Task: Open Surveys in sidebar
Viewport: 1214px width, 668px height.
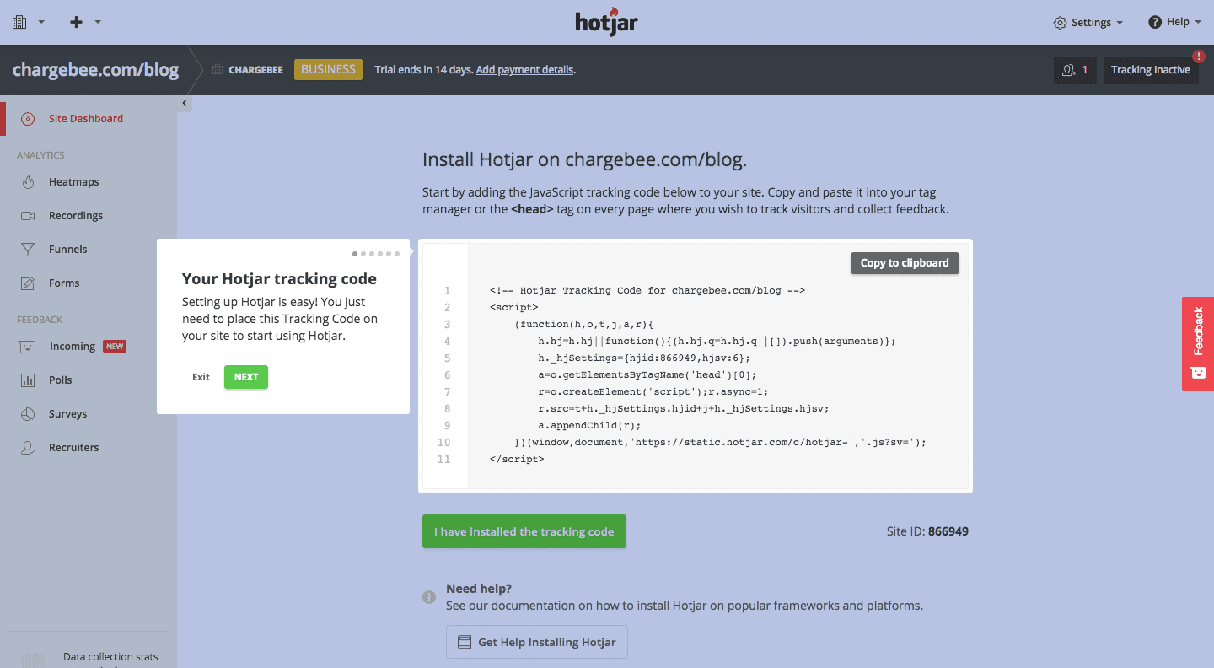Action: point(67,414)
